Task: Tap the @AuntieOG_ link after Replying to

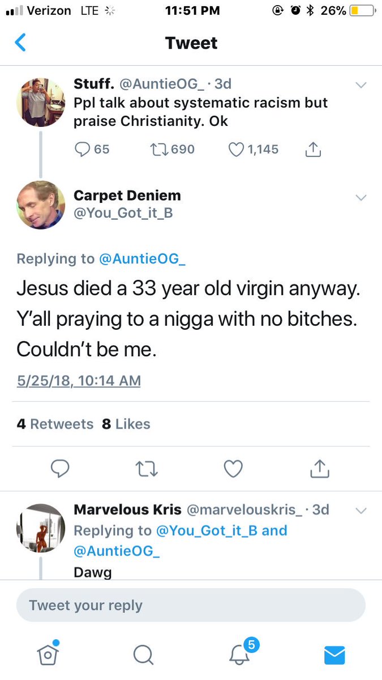Action: 143,259
